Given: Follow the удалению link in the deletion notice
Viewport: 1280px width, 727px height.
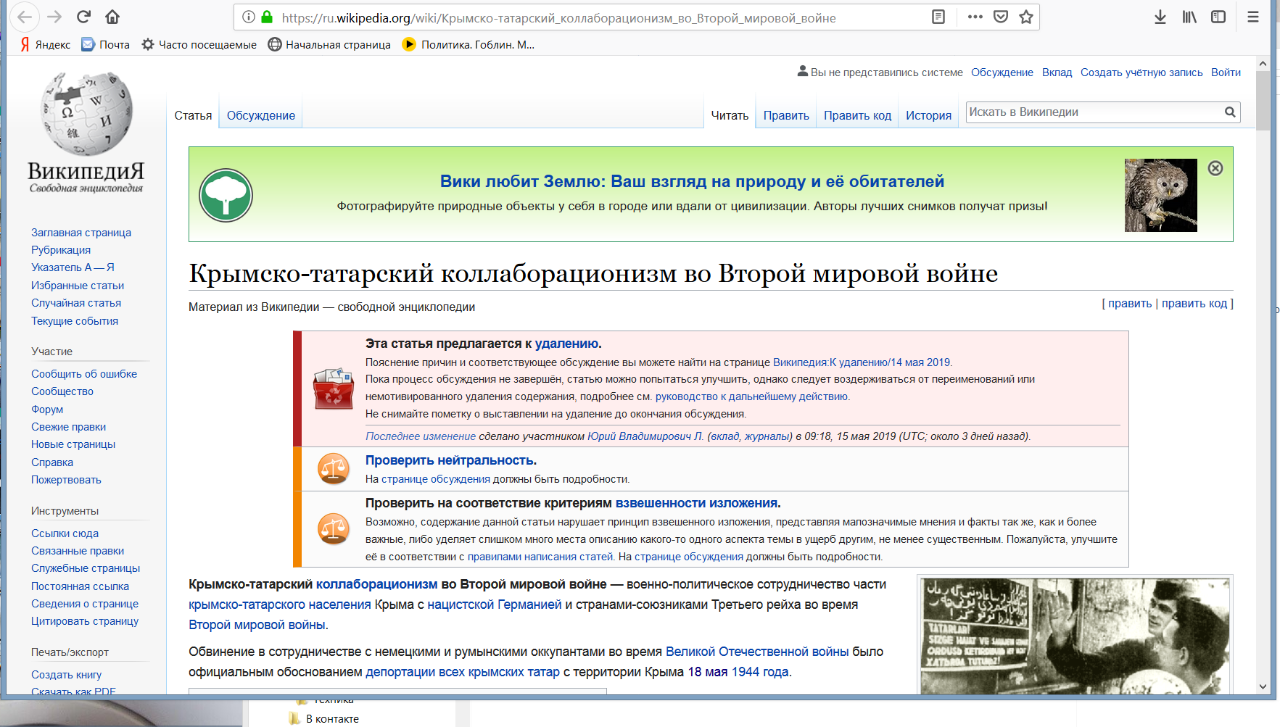Looking at the screenshot, I should pyautogui.click(x=567, y=344).
